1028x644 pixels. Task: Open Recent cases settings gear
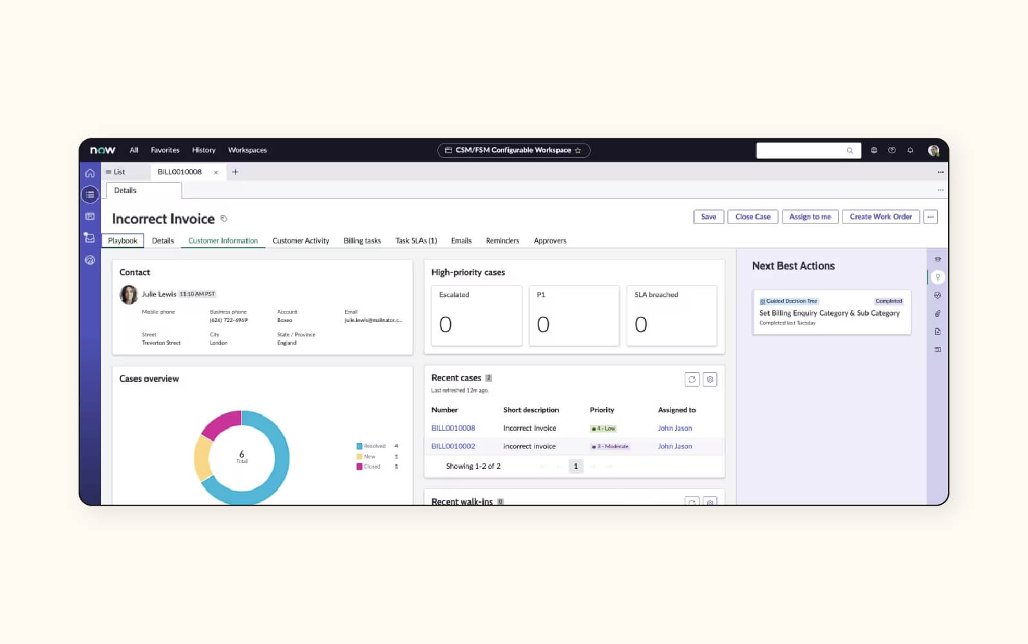(710, 379)
